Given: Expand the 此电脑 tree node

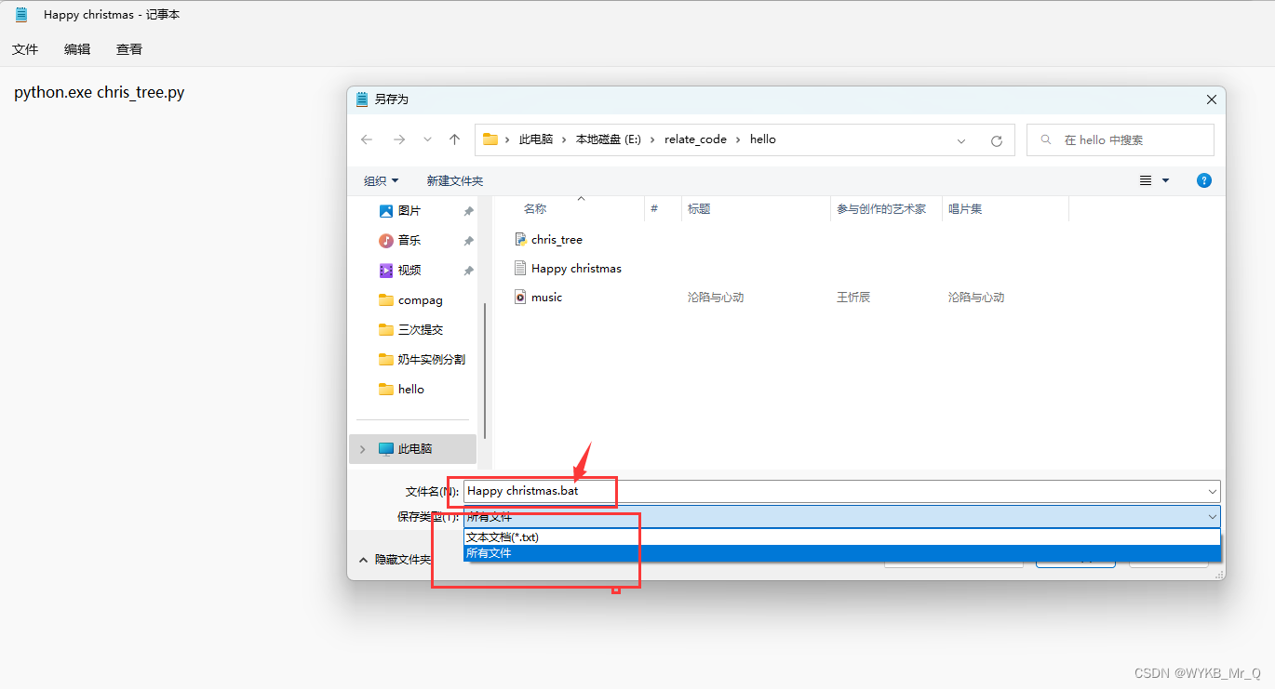Looking at the screenshot, I should [x=362, y=449].
